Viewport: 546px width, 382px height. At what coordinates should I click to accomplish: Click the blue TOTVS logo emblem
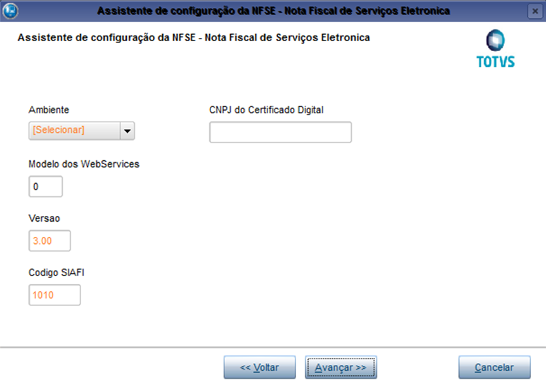pos(495,41)
